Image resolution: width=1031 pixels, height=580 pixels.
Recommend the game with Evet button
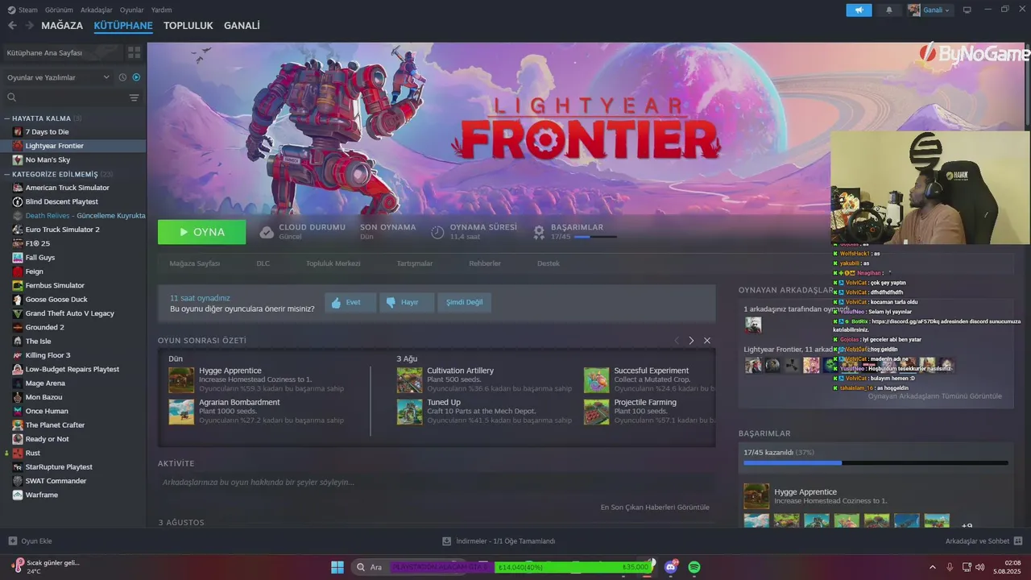point(350,302)
